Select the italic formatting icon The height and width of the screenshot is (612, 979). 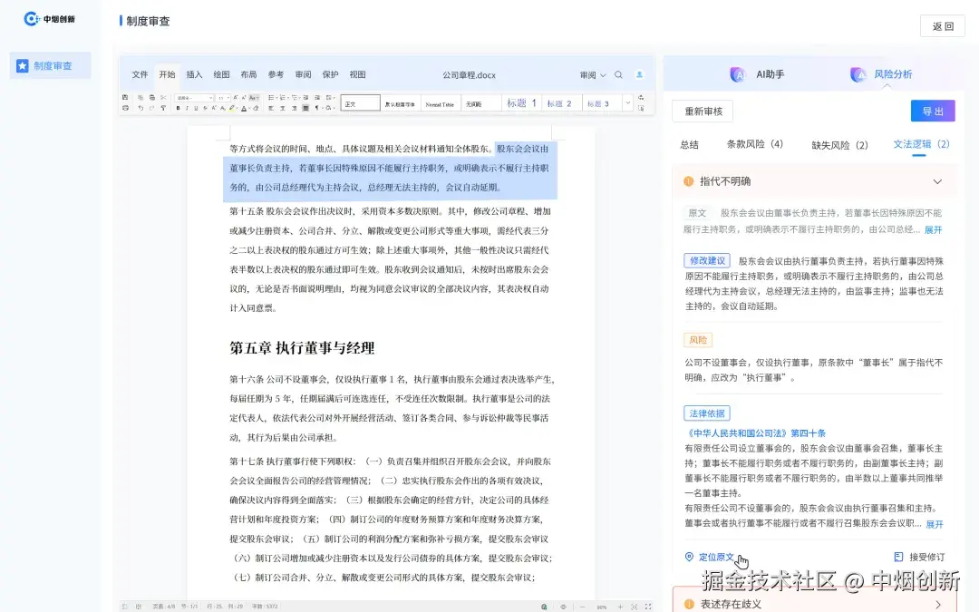[x=187, y=109]
